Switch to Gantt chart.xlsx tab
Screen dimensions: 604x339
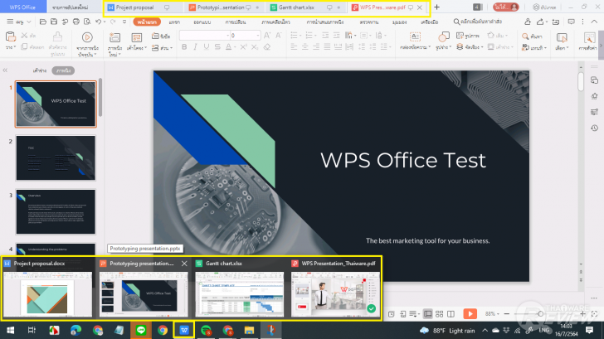(x=296, y=7)
